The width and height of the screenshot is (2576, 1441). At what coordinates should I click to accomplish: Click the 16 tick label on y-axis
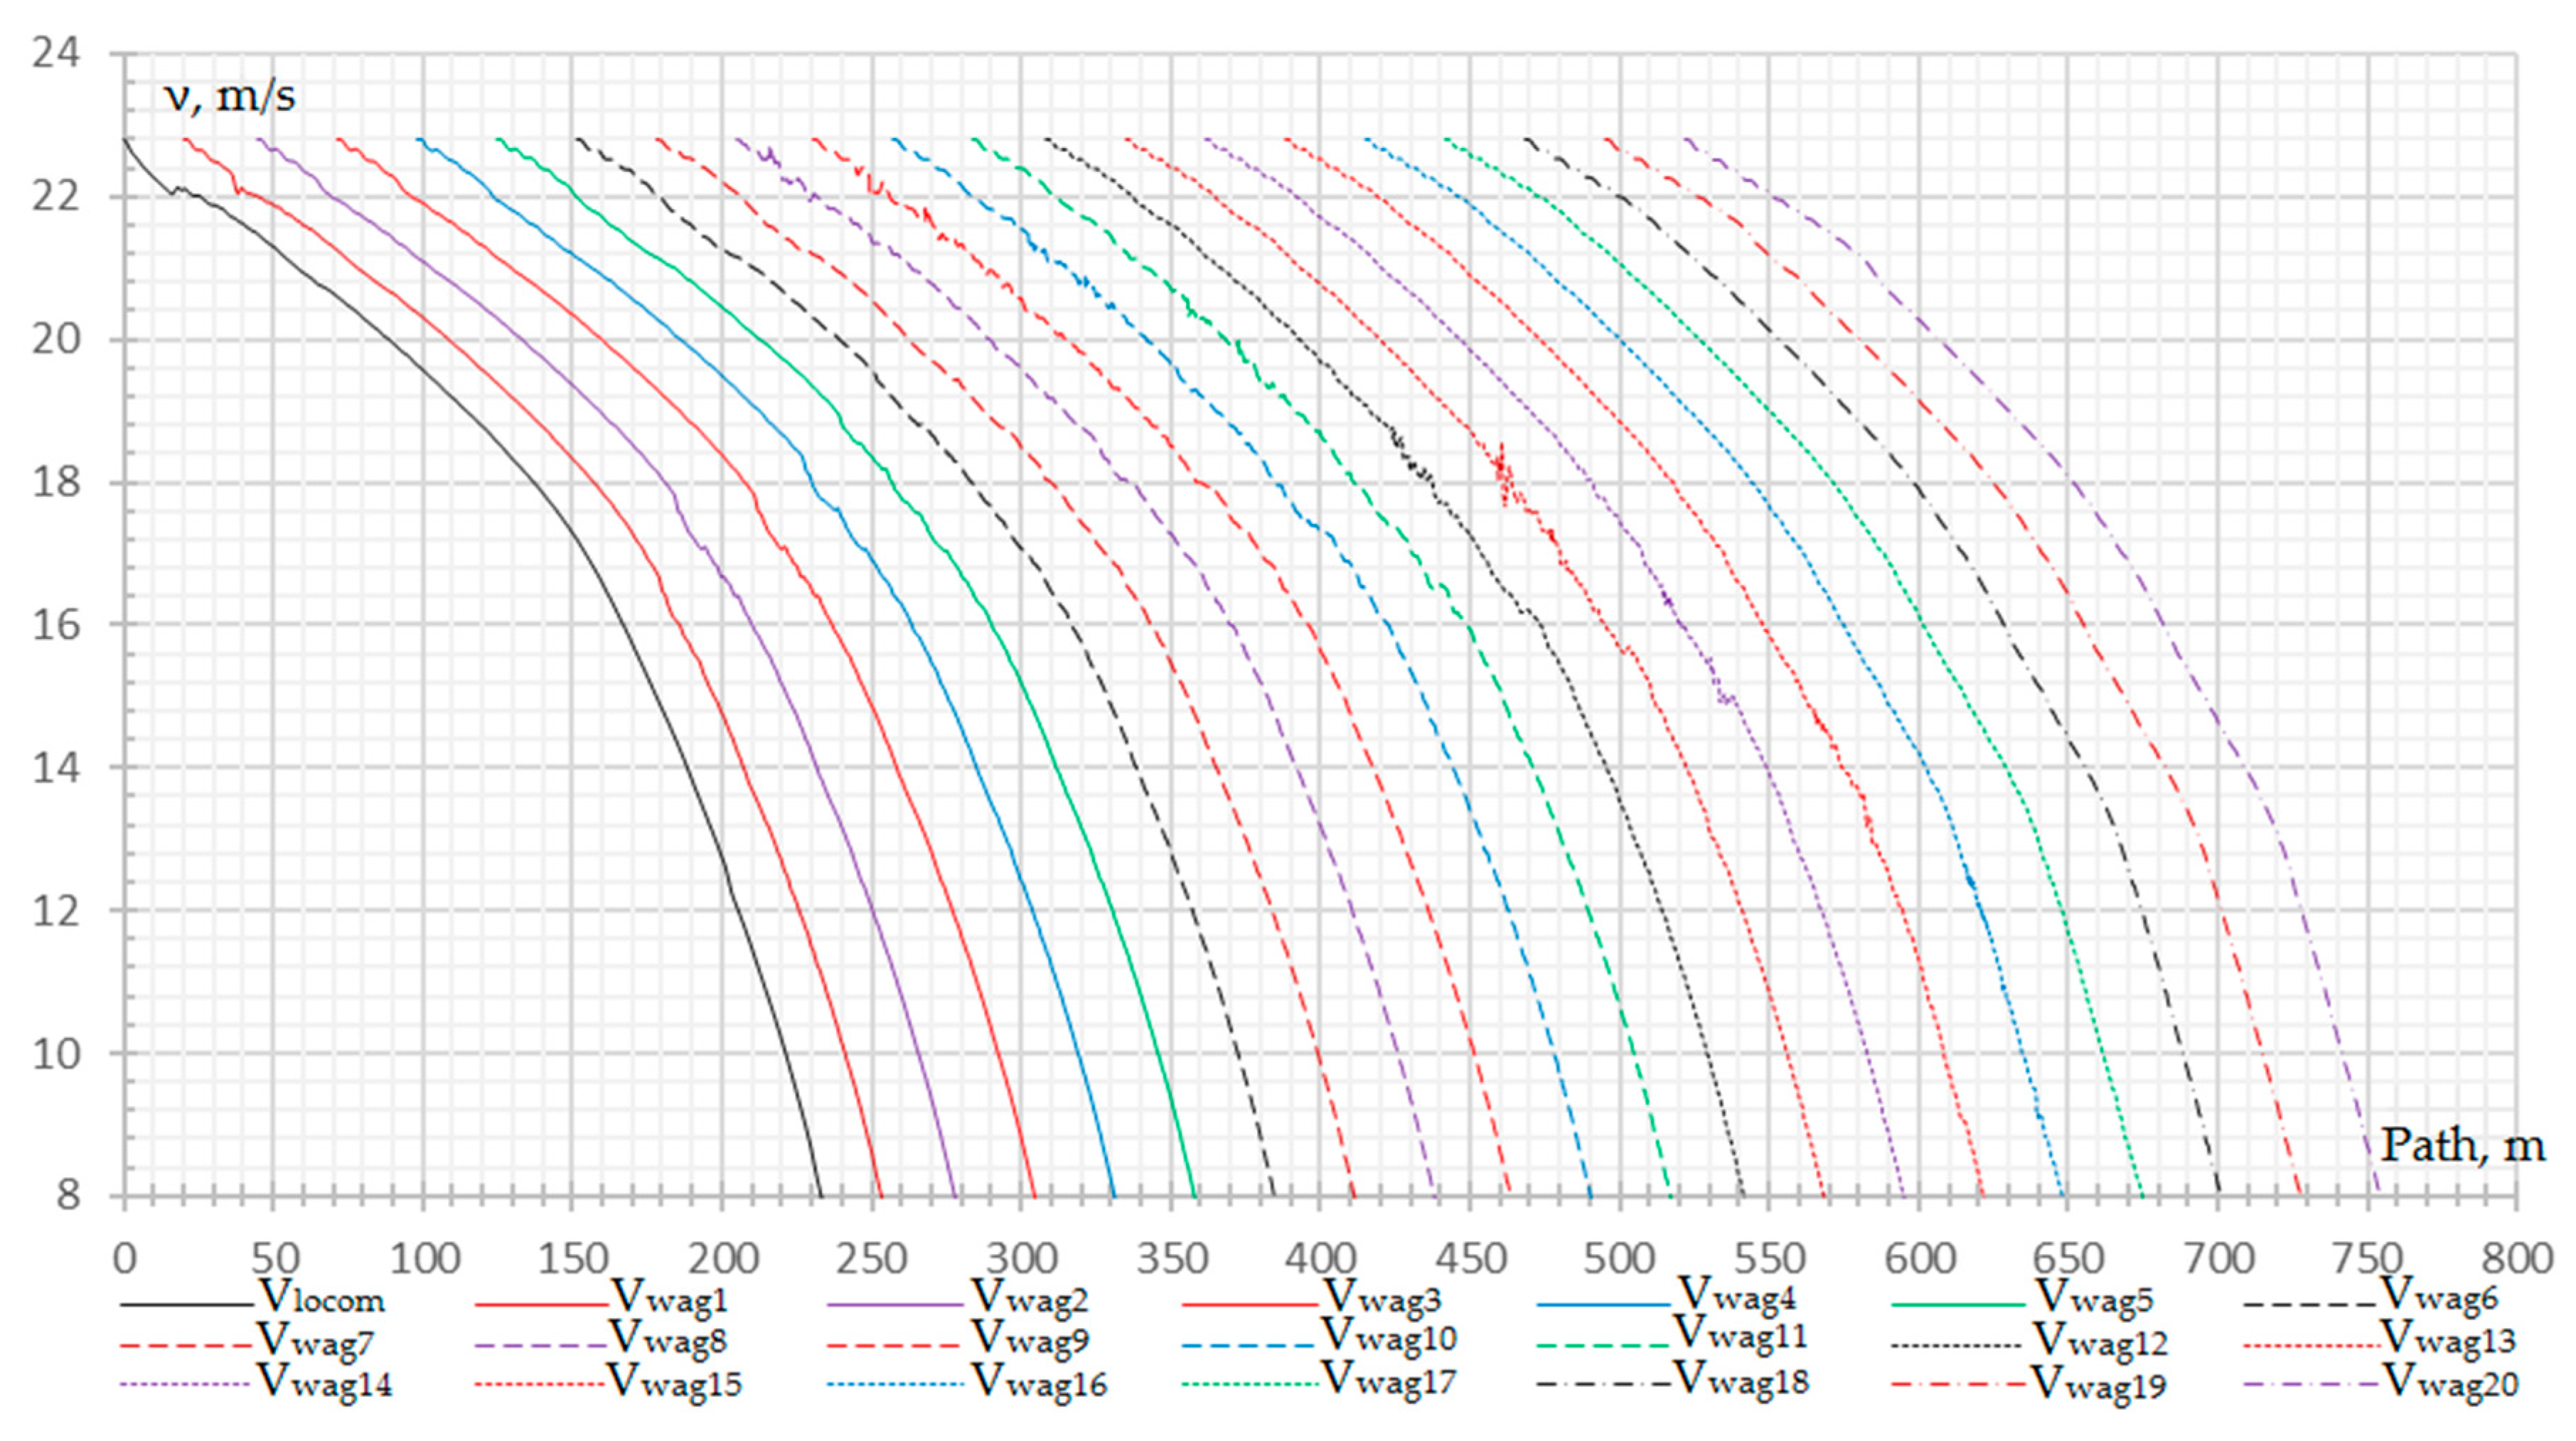56,625
